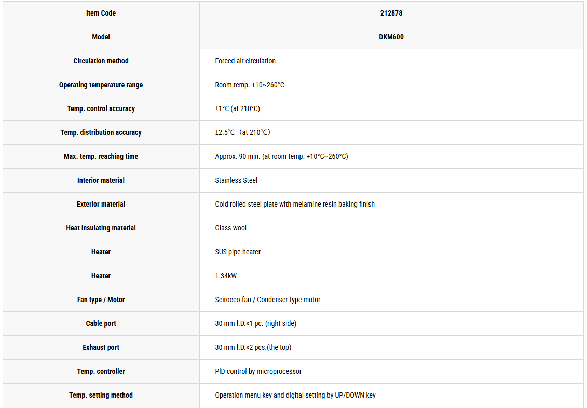Select the Operating temperature range label
Image resolution: width=587 pixels, height=408 pixels.
click(x=101, y=85)
